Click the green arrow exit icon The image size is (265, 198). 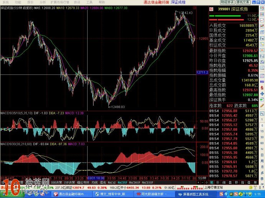pyautogui.click(x=262, y=100)
